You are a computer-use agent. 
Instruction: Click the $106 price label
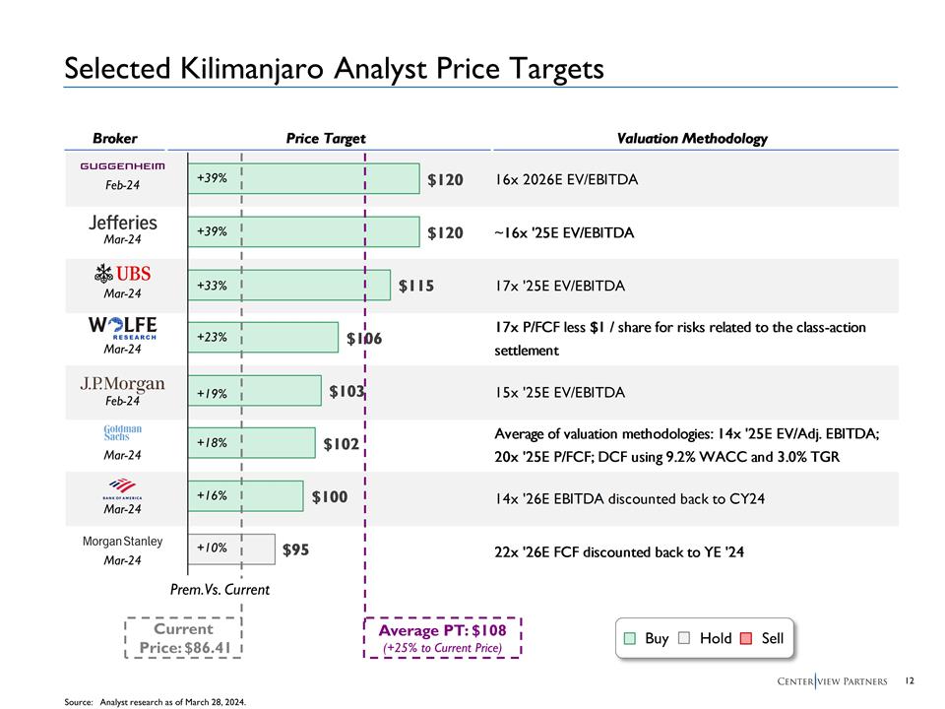point(364,339)
